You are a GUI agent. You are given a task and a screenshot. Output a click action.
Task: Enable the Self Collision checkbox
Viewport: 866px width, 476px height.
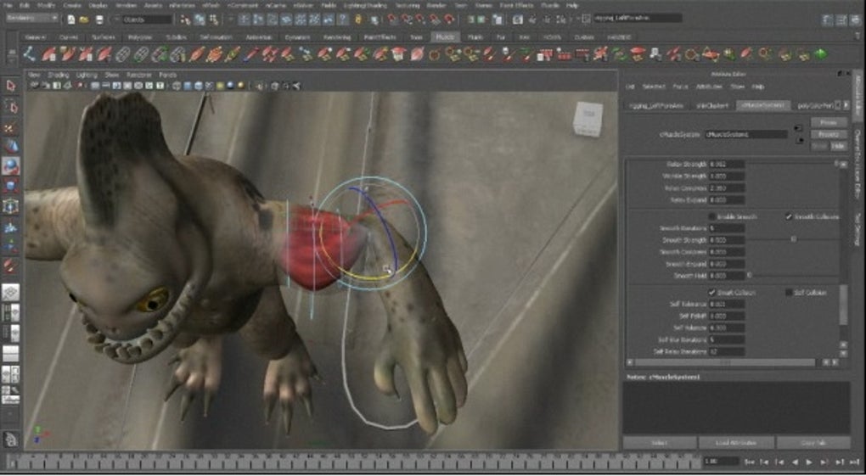789,292
